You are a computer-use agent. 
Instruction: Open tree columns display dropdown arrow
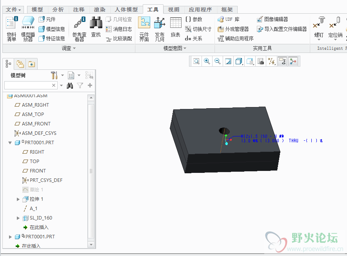tap(79, 75)
